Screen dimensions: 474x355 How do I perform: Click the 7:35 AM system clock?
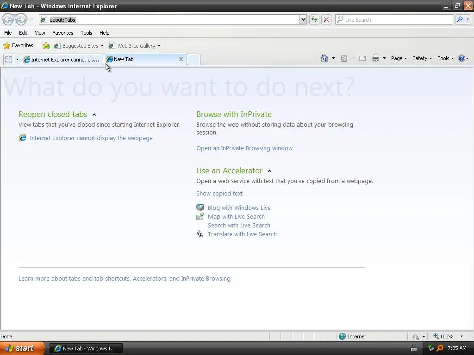(457, 348)
